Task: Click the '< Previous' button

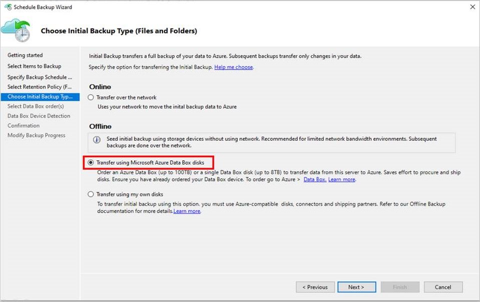Action: pos(315,287)
